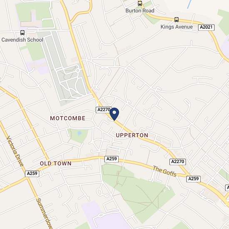The width and height of the screenshot is (229, 229).
Task: Select the Kings Avenue bus stop icon
Action: (x=177, y=20)
